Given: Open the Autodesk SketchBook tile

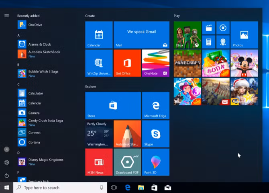Looking at the screenshot, I should pyautogui.click(x=127, y=134).
